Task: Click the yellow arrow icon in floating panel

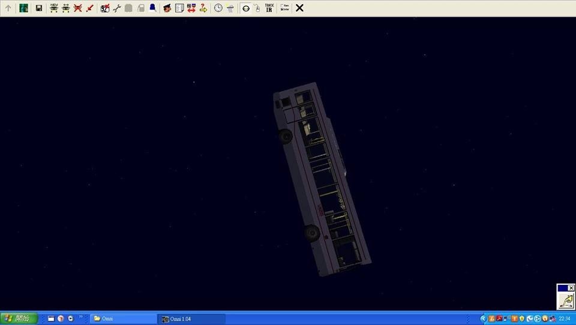Action: click(566, 301)
